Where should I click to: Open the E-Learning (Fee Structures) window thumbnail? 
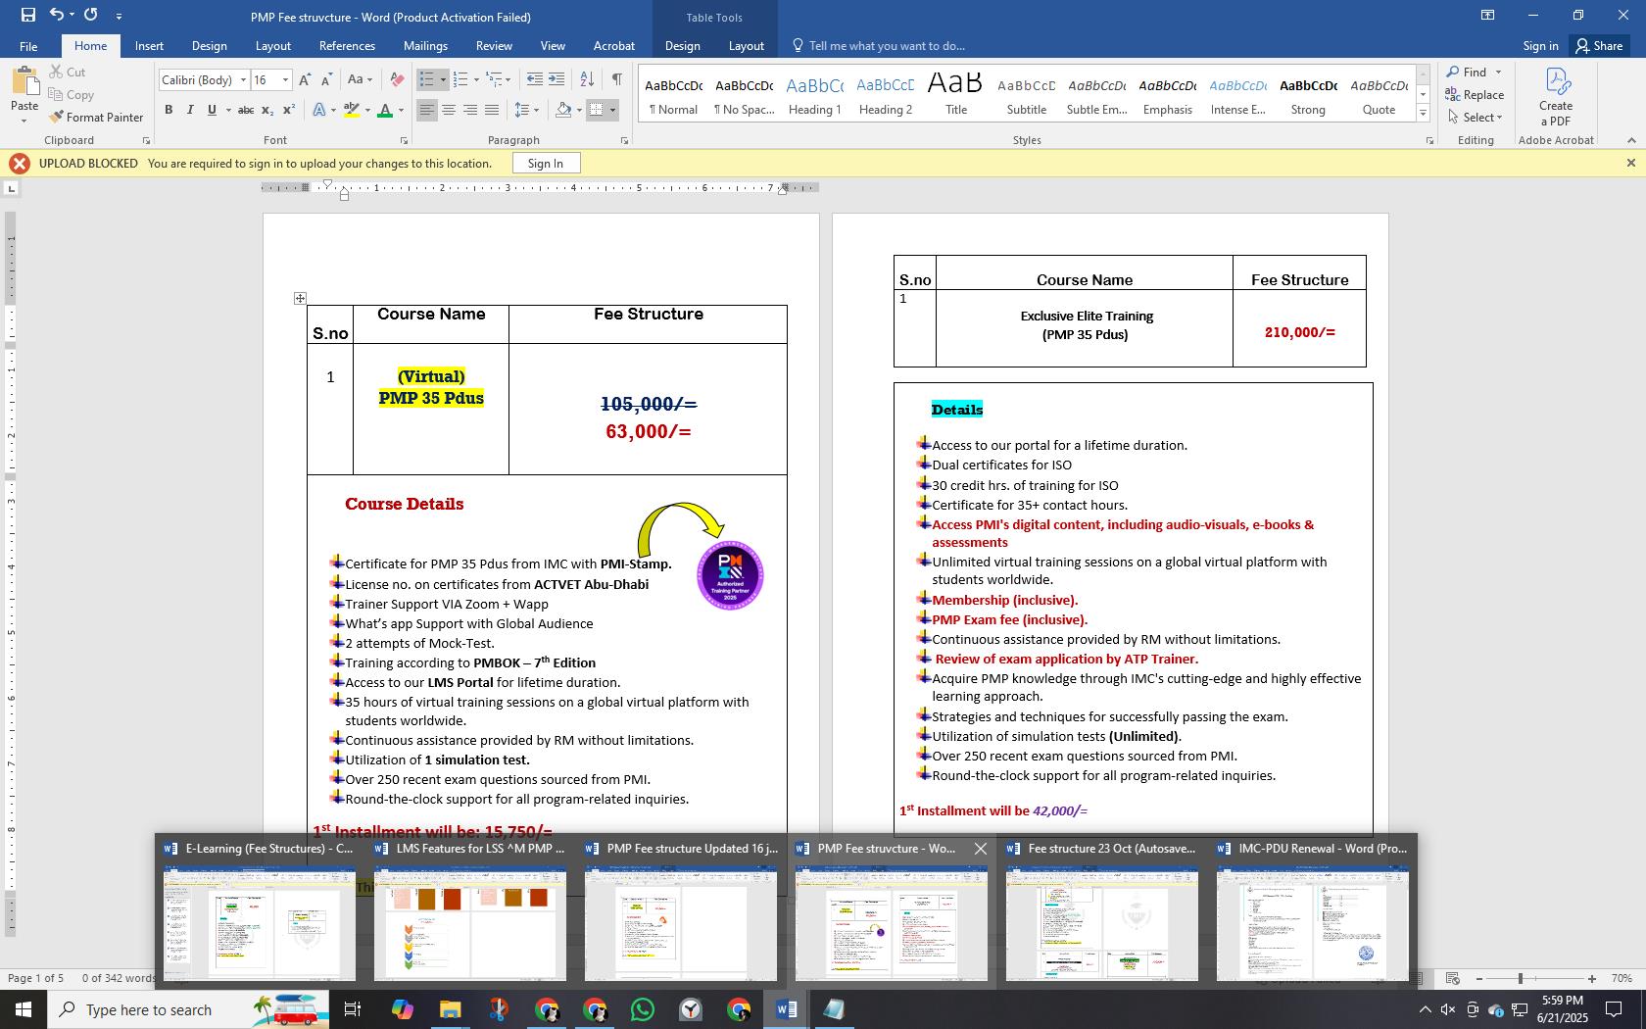260,911
